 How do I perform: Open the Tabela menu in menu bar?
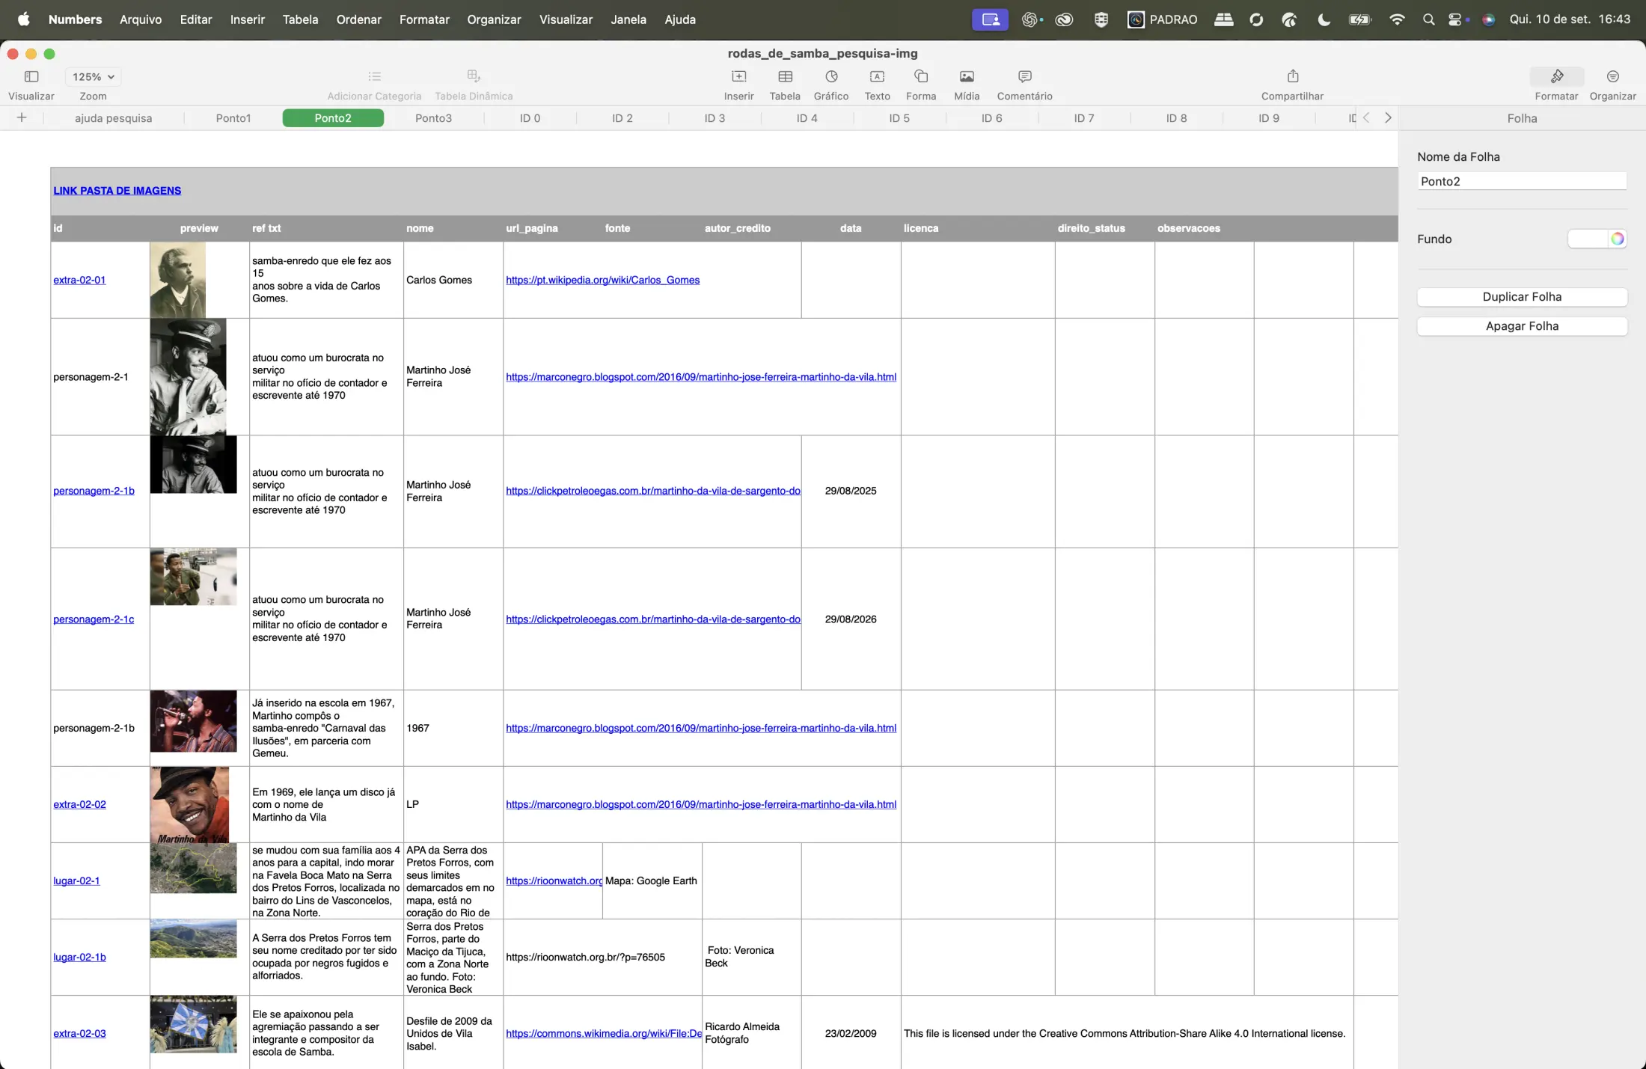pos(300,19)
